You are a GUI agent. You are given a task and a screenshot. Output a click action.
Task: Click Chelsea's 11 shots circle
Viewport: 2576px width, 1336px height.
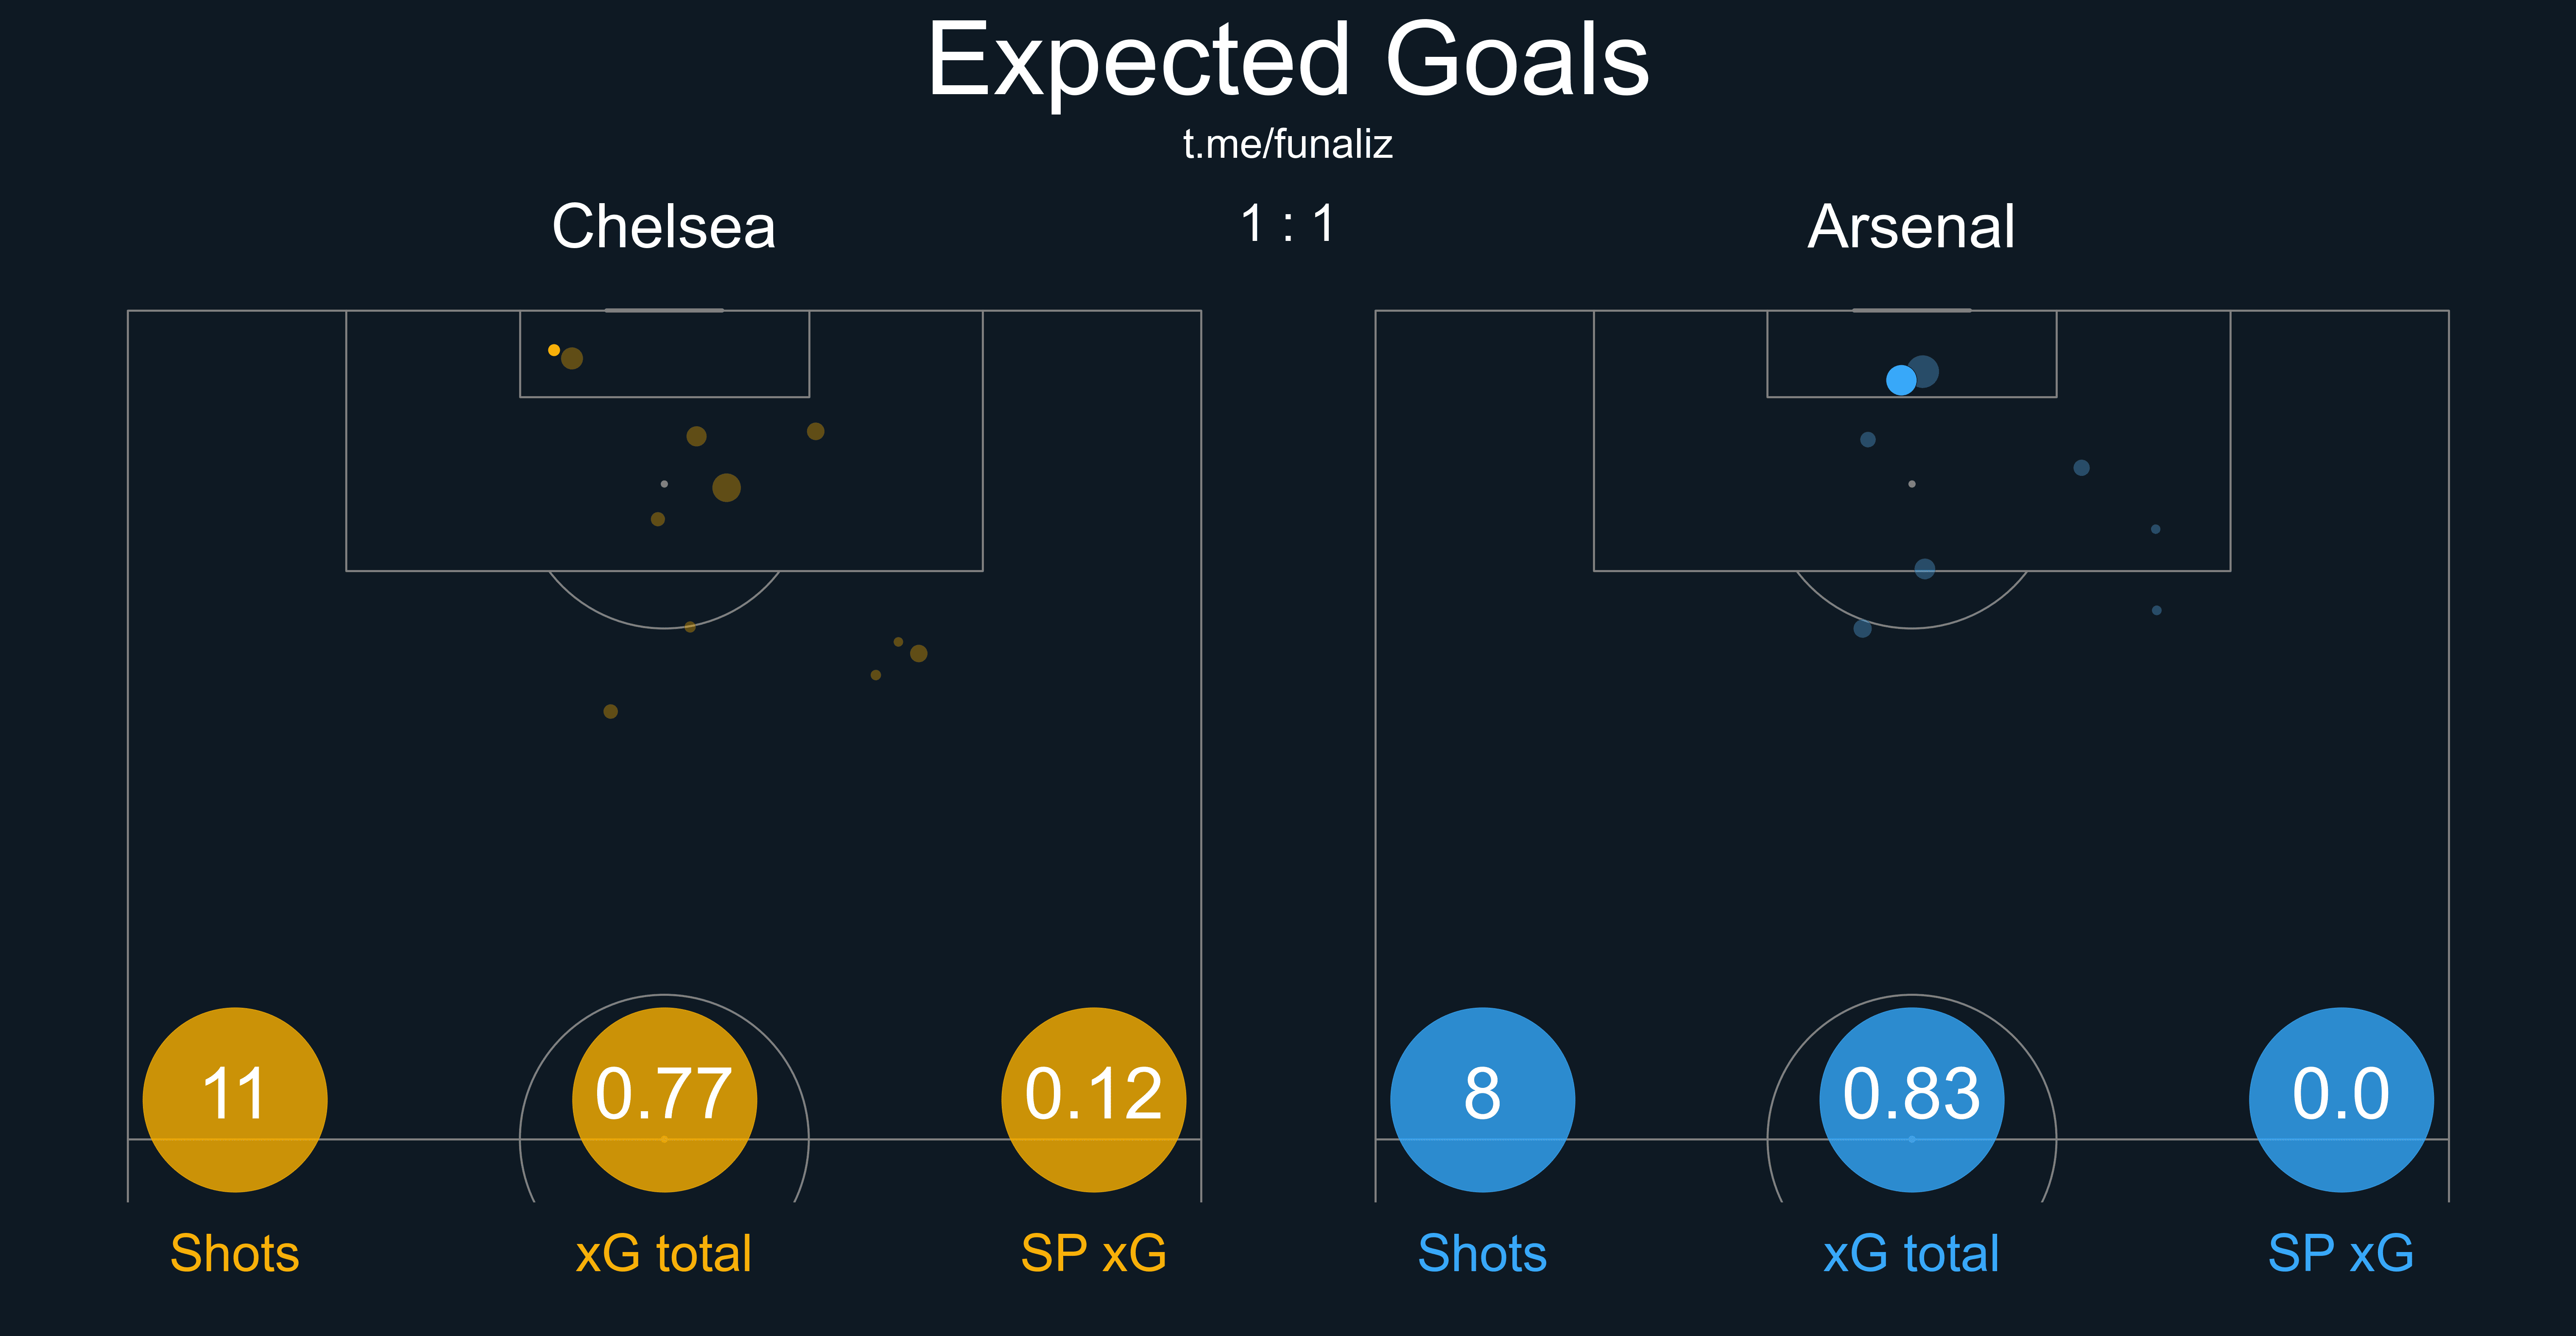tap(235, 1099)
